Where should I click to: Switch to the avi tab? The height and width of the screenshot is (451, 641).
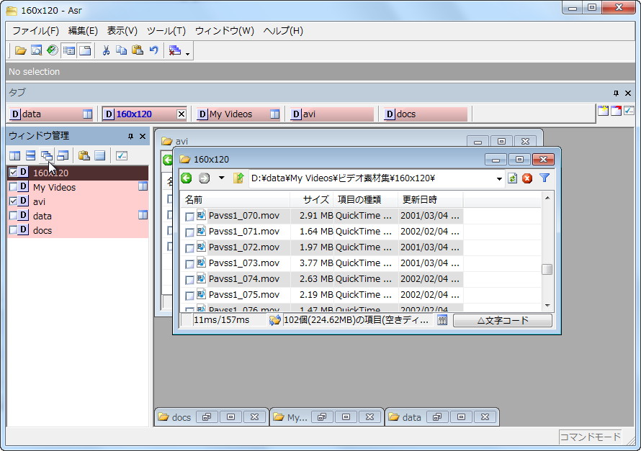[332, 114]
